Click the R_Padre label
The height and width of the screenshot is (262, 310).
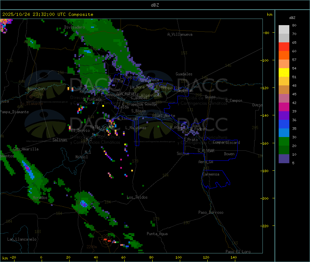[197, 129]
